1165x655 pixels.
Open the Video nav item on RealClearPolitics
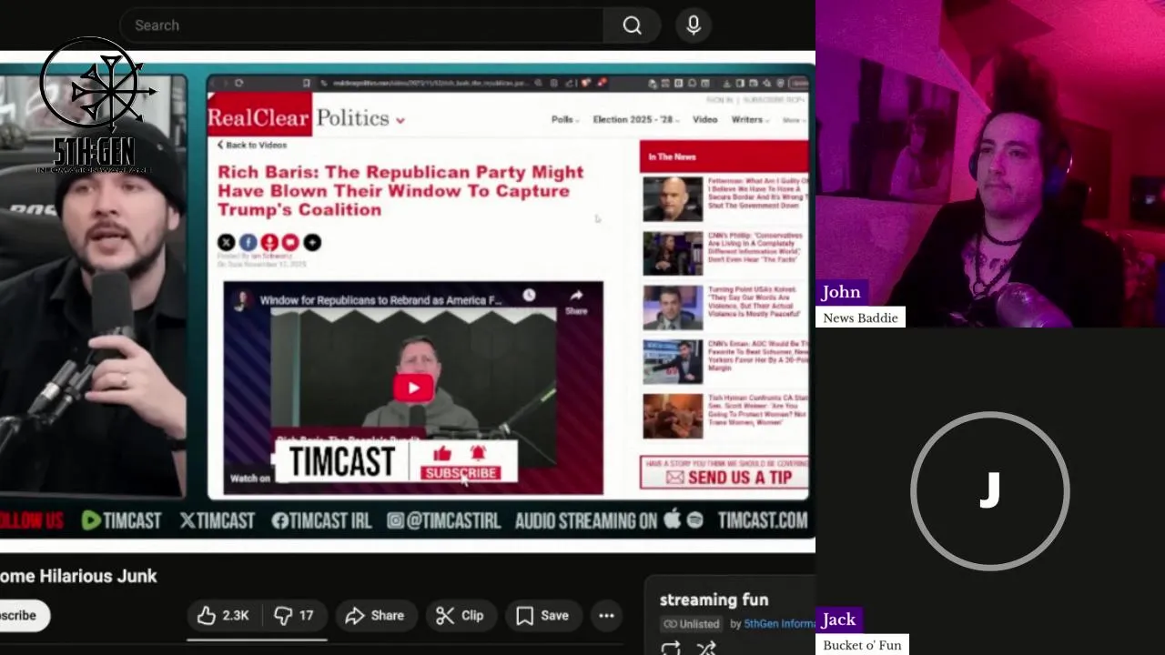704,120
